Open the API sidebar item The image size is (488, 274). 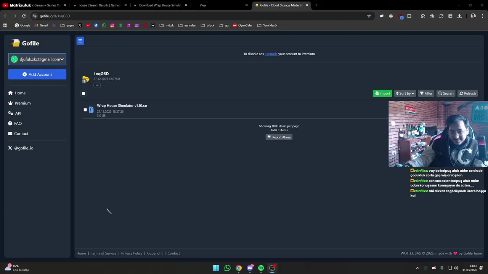pyautogui.click(x=14, y=113)
